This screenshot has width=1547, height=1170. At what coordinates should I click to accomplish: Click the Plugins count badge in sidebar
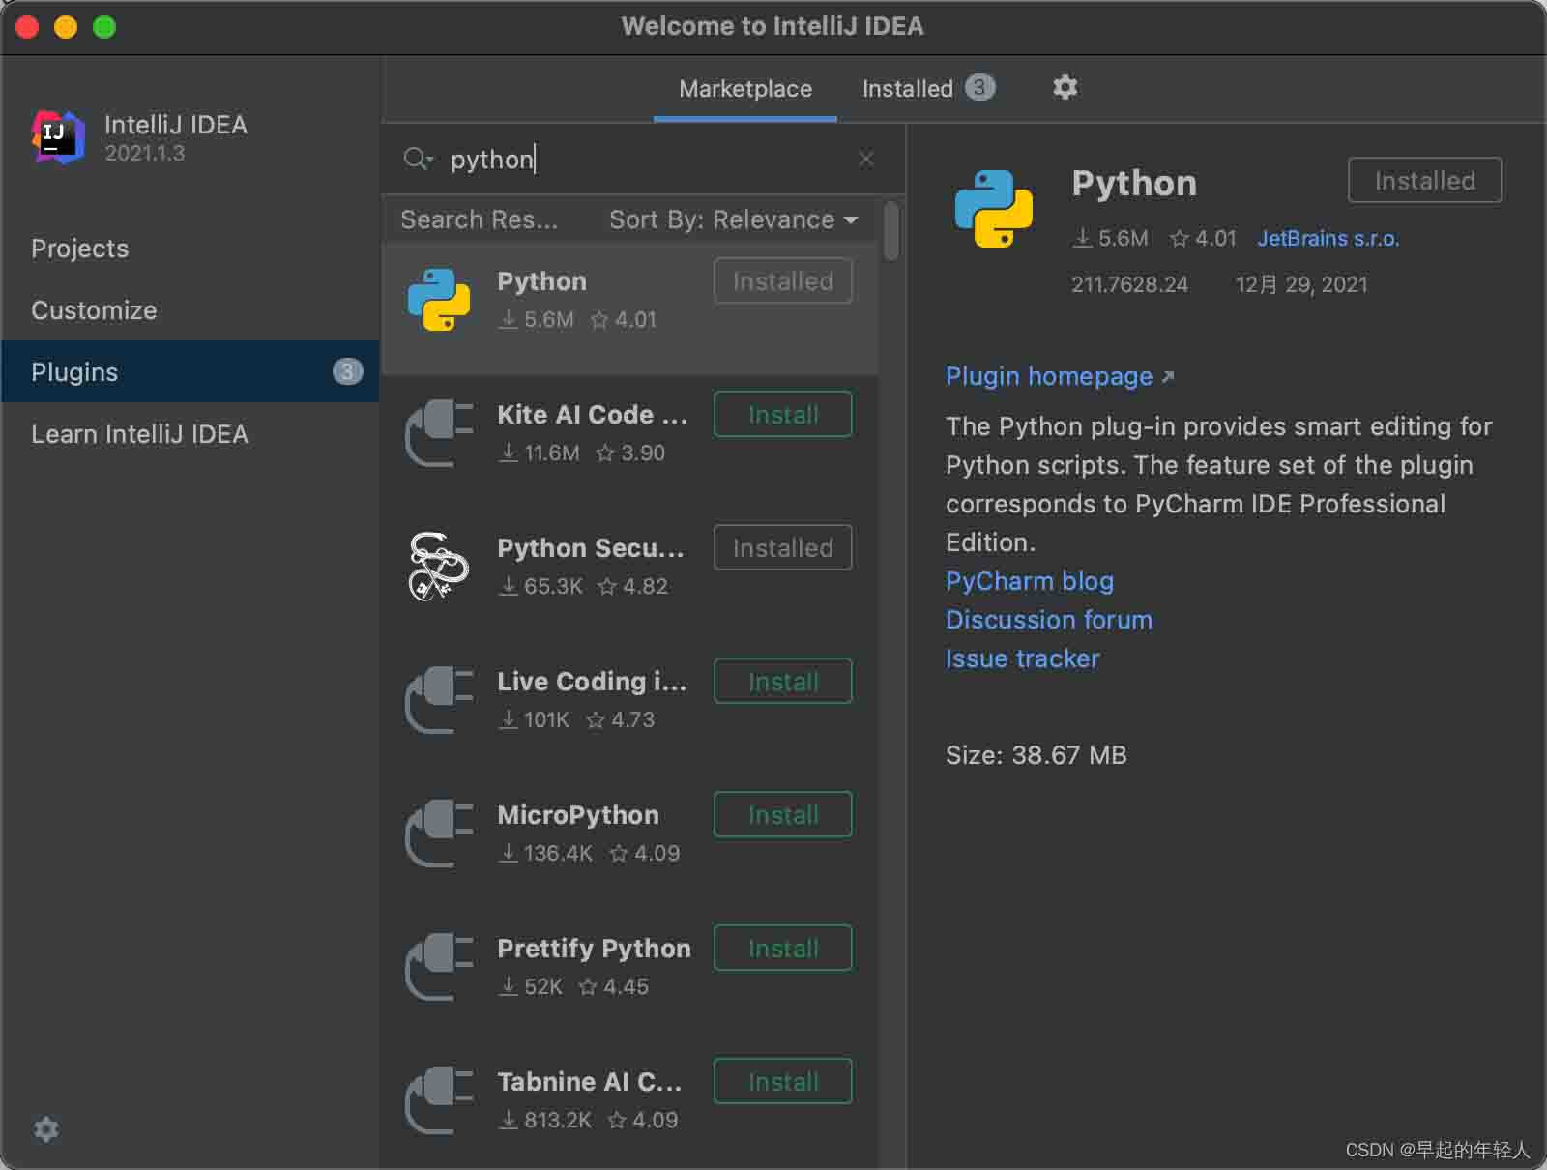click(347, 371)
